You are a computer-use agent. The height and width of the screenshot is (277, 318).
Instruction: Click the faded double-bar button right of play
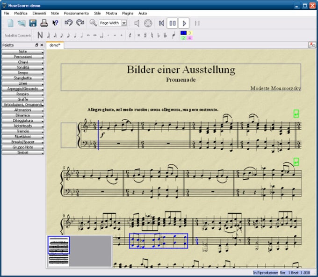[197, 23]
